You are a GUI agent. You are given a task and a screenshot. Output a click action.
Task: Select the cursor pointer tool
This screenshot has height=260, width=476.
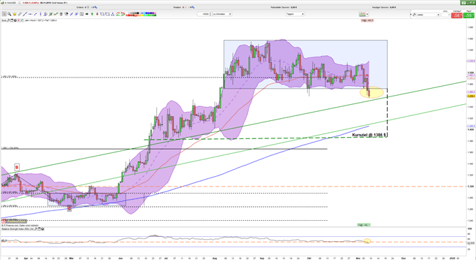click(x=4, y=14)
